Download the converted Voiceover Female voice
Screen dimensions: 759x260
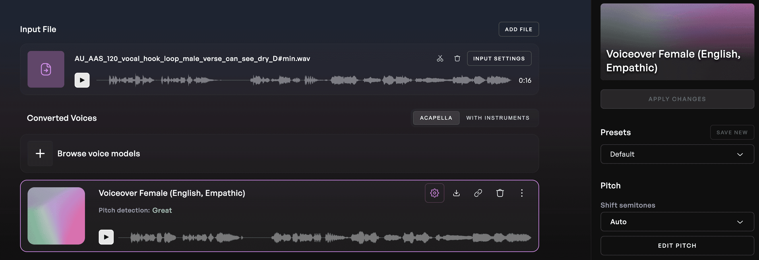point(456,193)
